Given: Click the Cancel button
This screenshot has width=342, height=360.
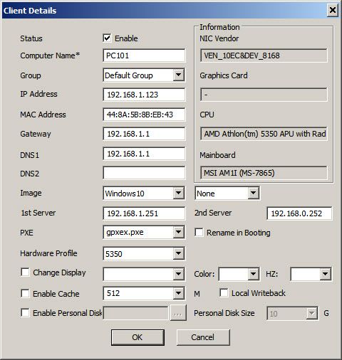Looking at the screenshot, I should (x=203, y=337).
